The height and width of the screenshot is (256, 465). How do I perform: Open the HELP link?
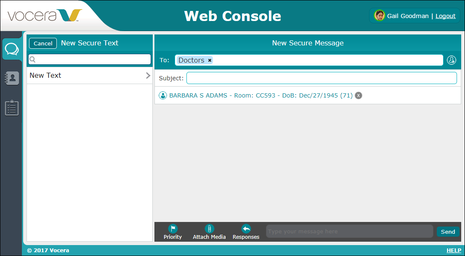click(454, 251)
